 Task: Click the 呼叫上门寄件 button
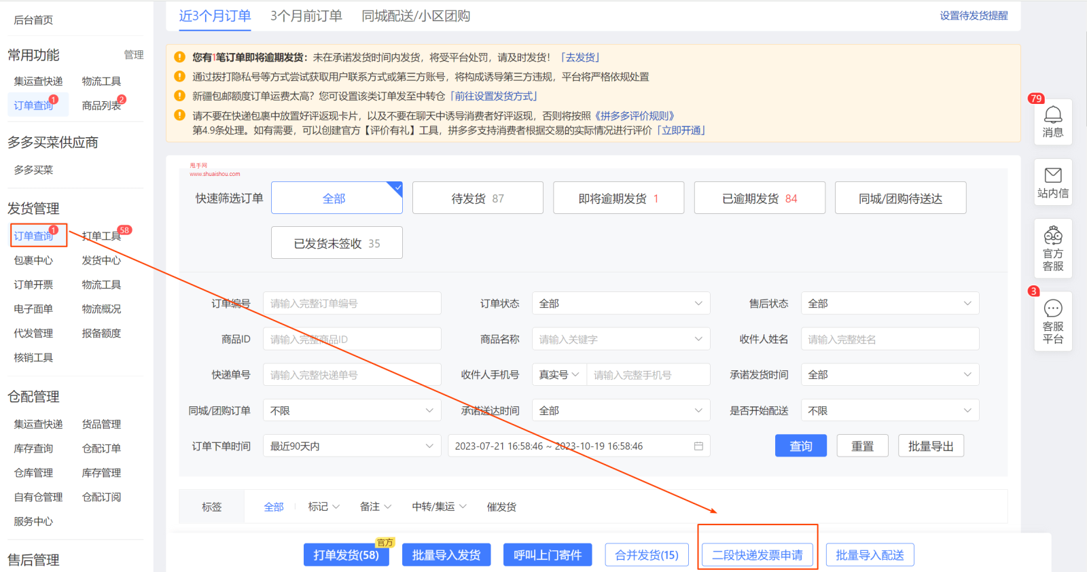[x=548, y=555]
